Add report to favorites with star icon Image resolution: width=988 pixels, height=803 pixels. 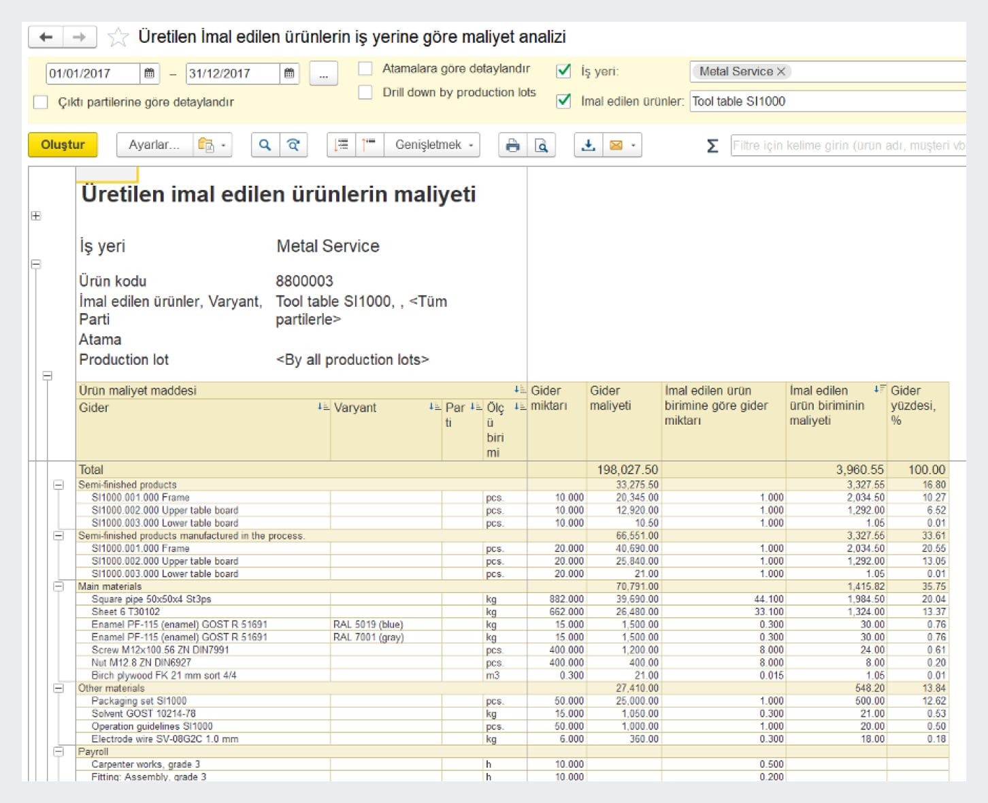[118, 37]
